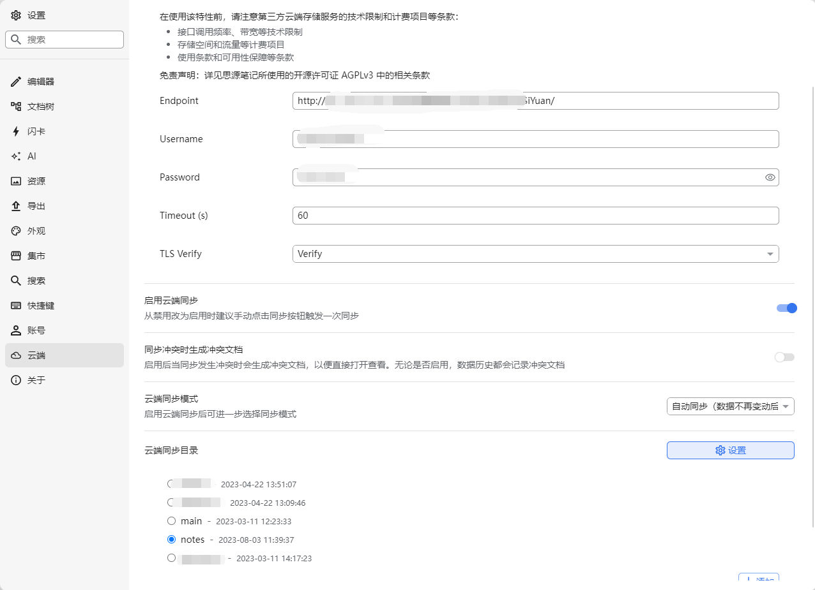Enable 同步冲突时生成冲突文档

(x=784, y=357)
